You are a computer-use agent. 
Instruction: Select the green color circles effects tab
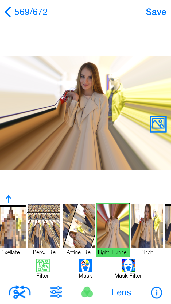pyautogui.click(x=87, y=292)
